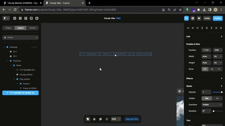Screen dimensions: 225x126
Task: Open the Height Fit dropdown
Action: [x=218, y=63]
